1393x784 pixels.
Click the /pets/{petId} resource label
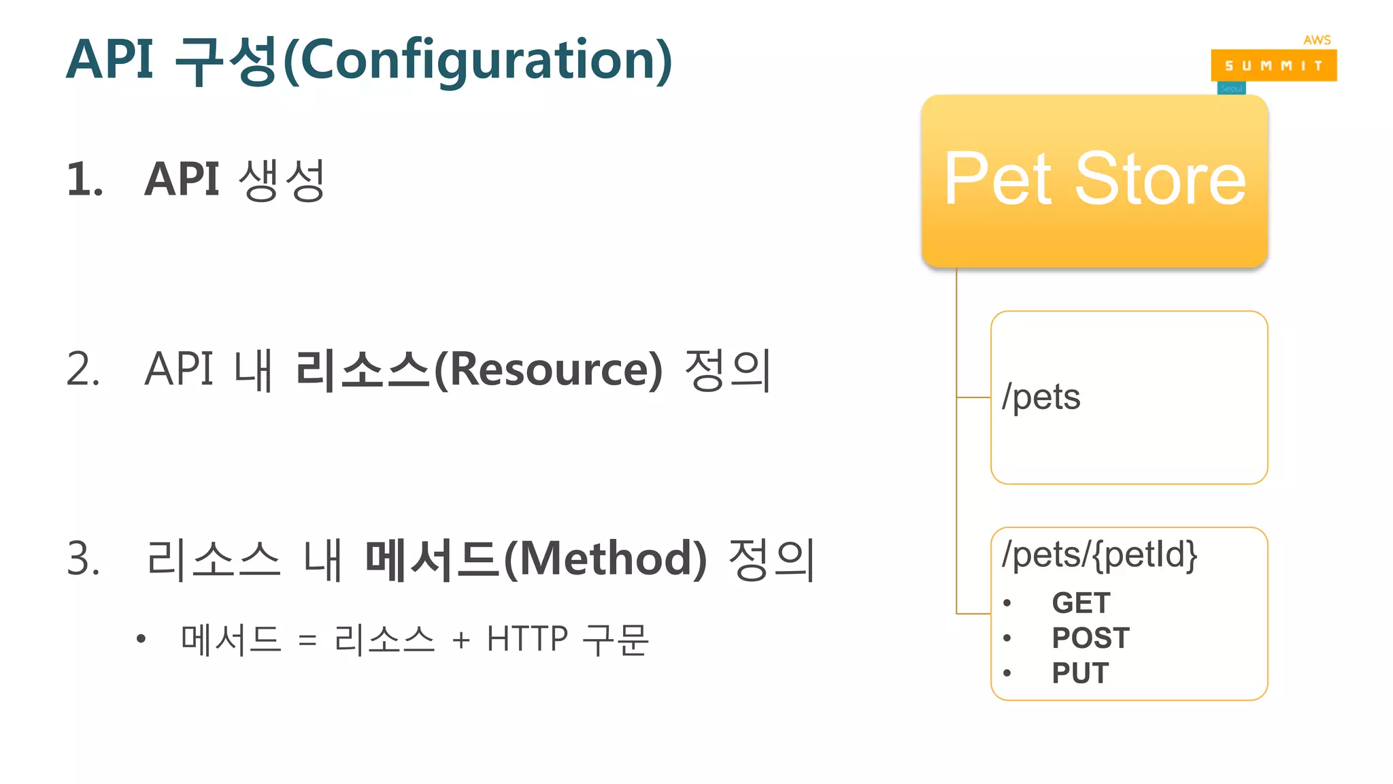tap(1099, 555)
